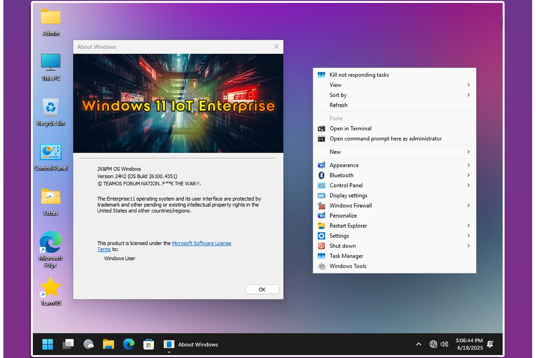
Task: Select the This PC desktop icon
Action: [51, 67]
